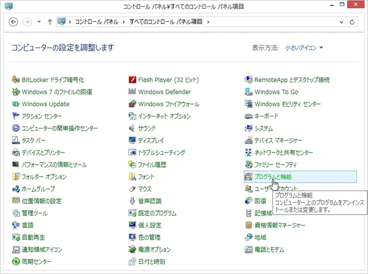Click Windows ファイアウォール icon
This screenshot has height=274, width=368.
pos(132,104)
